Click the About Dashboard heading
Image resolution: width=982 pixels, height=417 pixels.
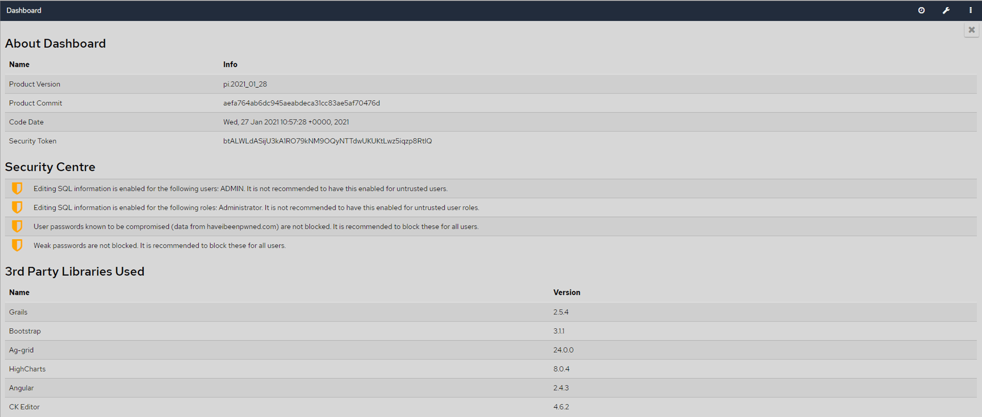click(55, 44)
